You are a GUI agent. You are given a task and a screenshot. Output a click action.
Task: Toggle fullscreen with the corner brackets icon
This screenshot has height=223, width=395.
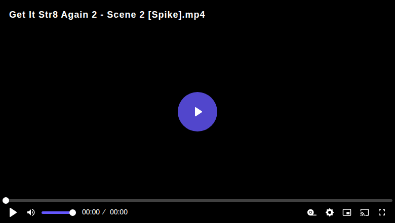(382, 212)
